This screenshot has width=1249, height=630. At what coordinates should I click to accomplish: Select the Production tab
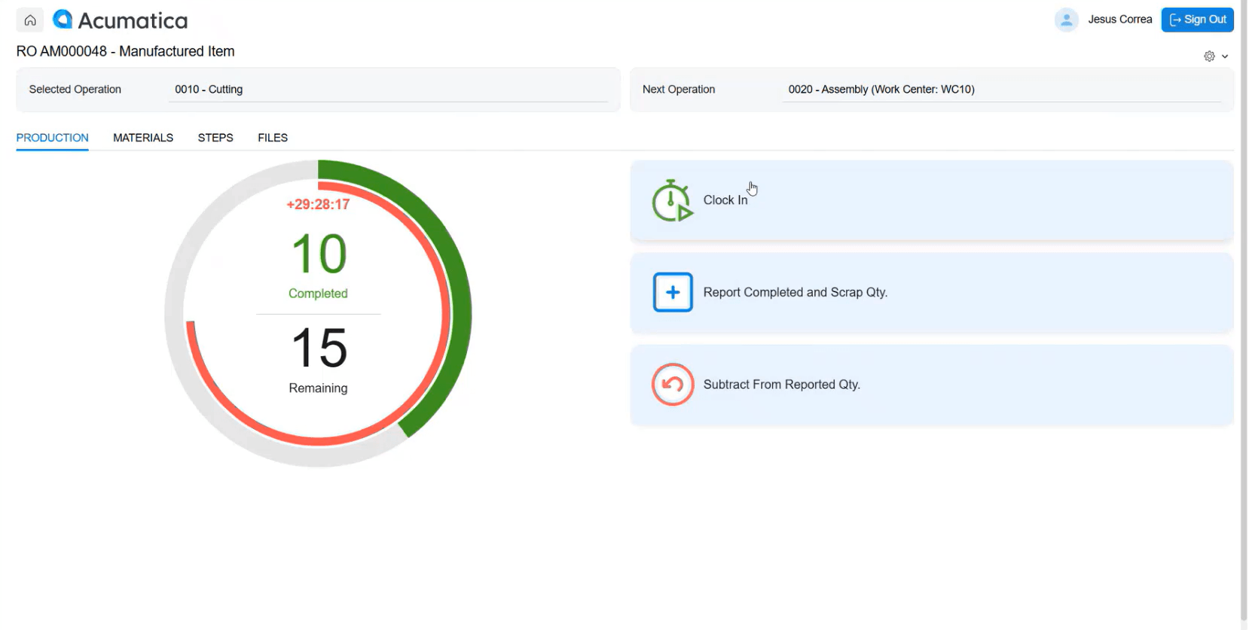[x=53, y=138]
